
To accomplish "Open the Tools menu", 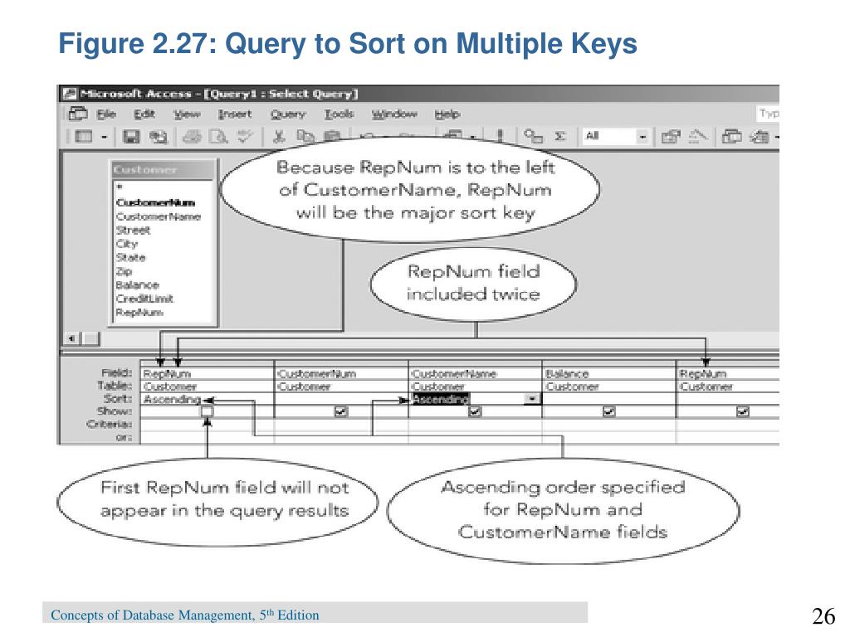I will (x=340, y=114).
